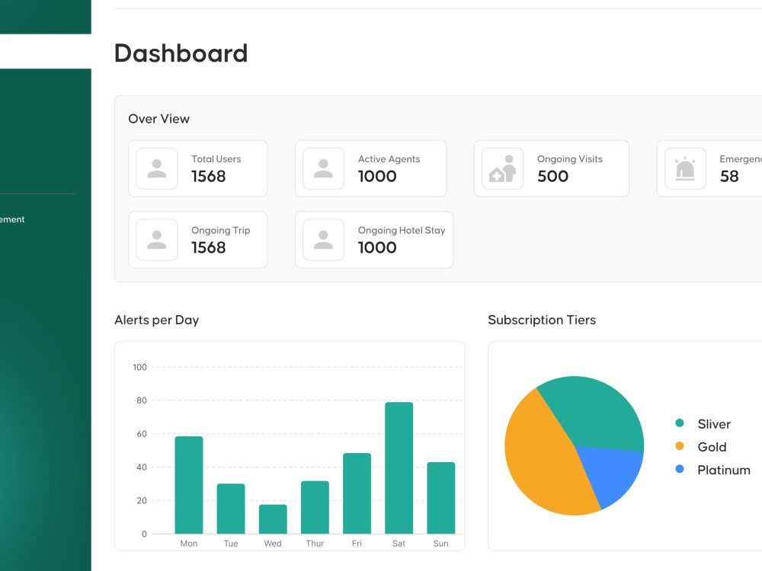This screenshot has height=571, width=762.
Task: Click the Ongoing Hotel Stay icon
Action: (323, 240)
